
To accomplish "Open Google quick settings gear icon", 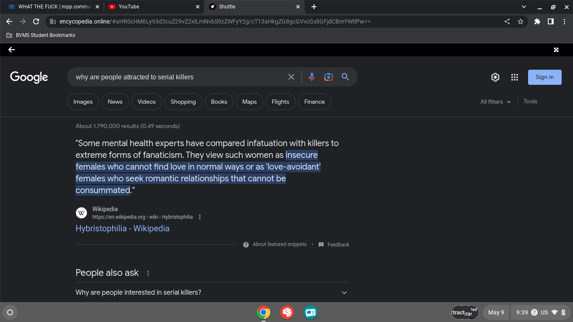I will [x=495, y=77].
